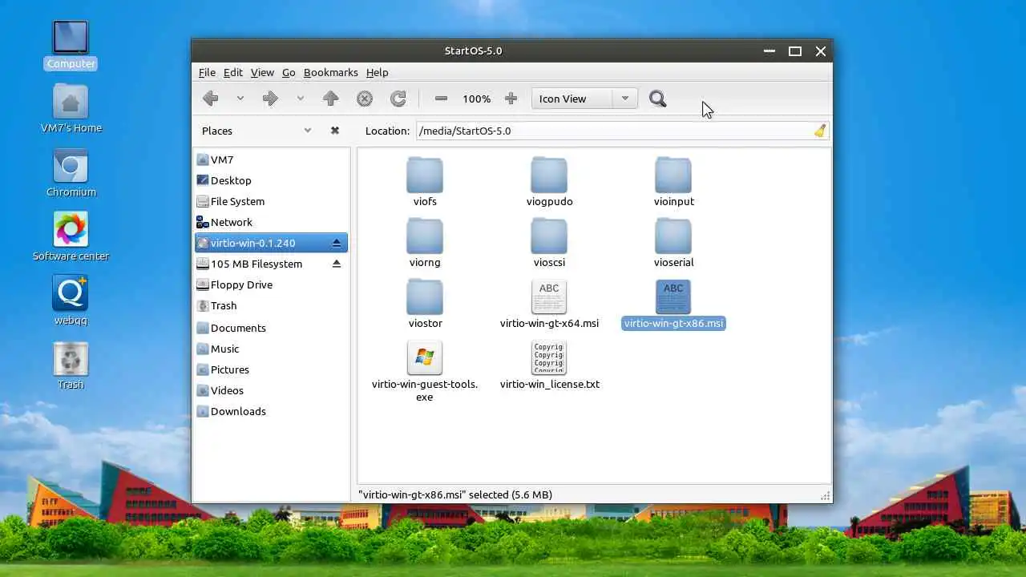
Task: Go back using the Back arrow
Action: (x=211, y=99)
